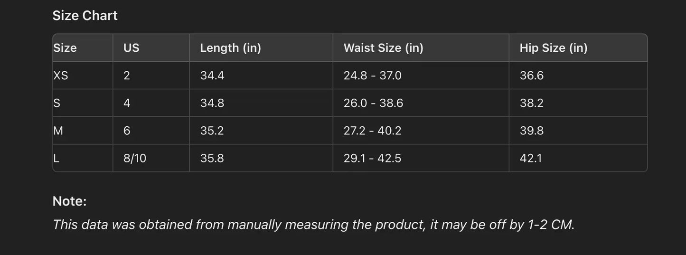The width and height of the screenshot is (686, 255).
Task: Click the Size Chart heading
Action: point(85,16)
